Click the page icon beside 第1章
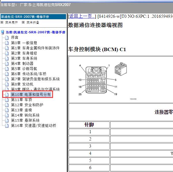The height and width of the screenshot is (172, 173). [x=7, y=48]
